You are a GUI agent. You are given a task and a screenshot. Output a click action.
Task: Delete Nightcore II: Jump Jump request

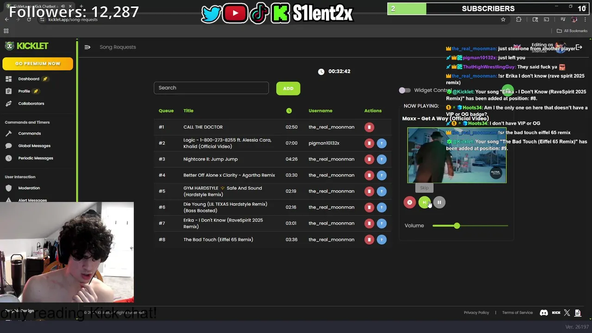tap(369, 159)
